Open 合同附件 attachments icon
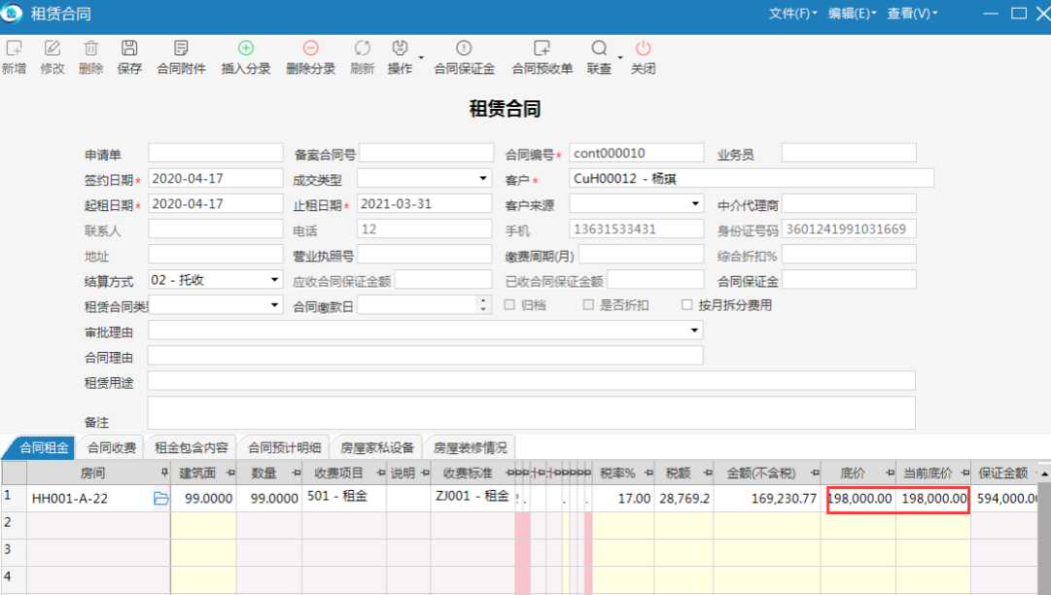 point(181,49)
